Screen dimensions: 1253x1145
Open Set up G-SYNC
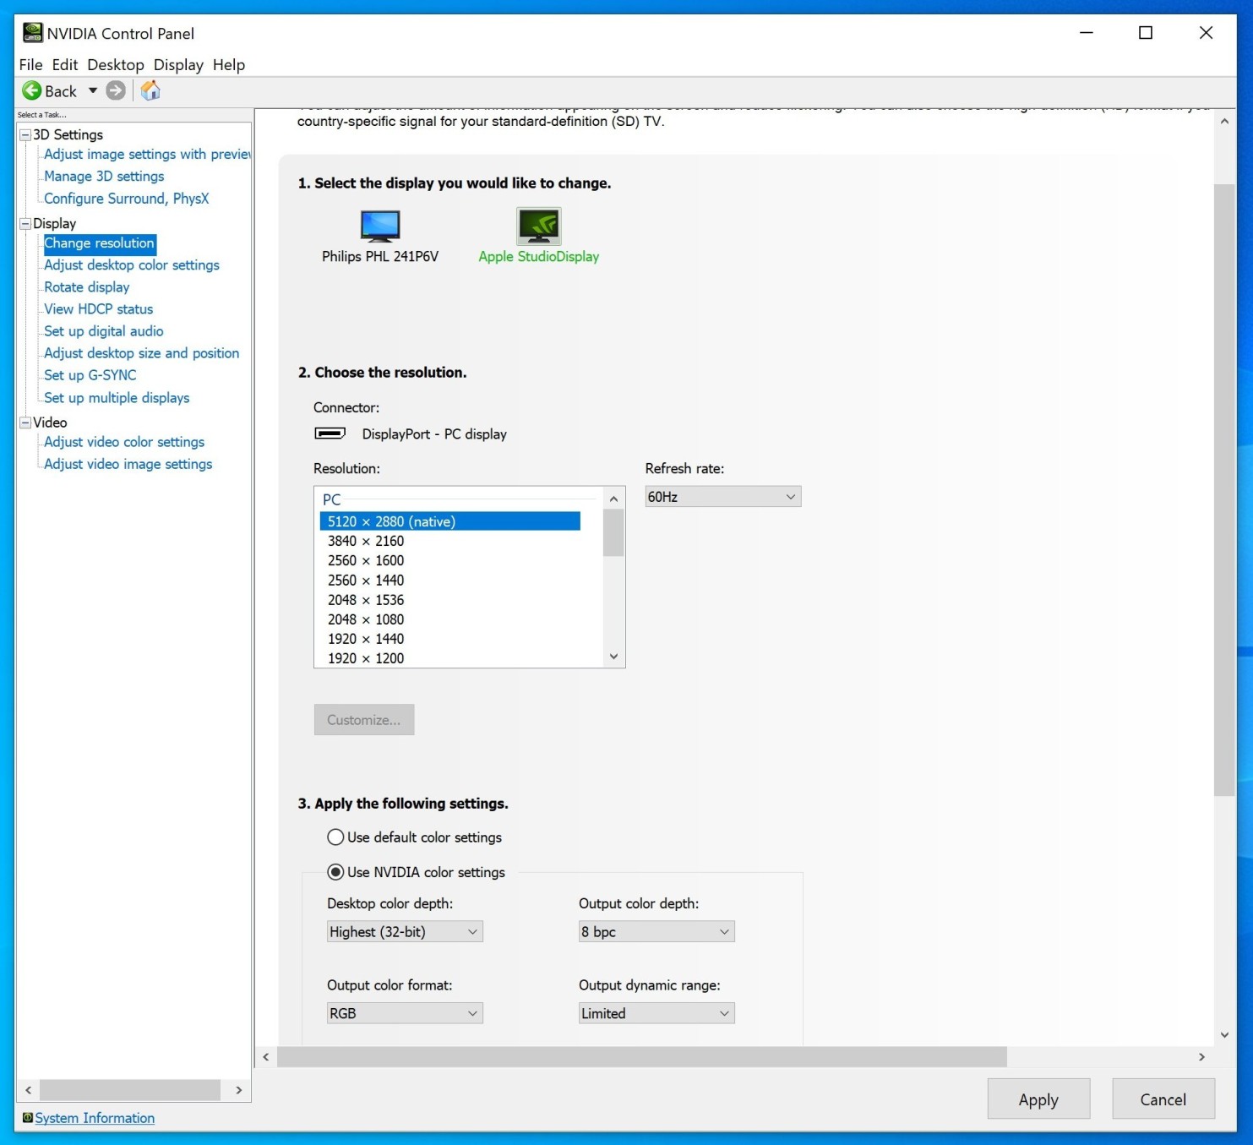[90, 374]
